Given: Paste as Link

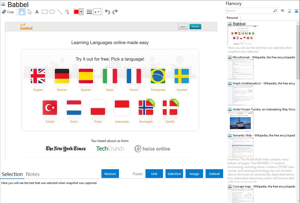Looking at the screenshot, I should point(154,174).
